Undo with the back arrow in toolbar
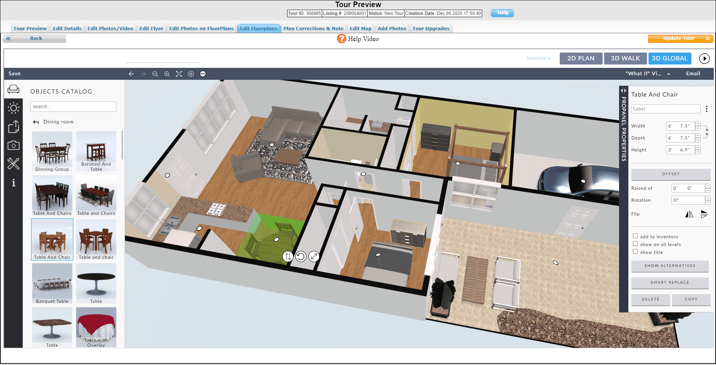Image resolution: width=716 pixels, height=365 pixels. [131, 74]
